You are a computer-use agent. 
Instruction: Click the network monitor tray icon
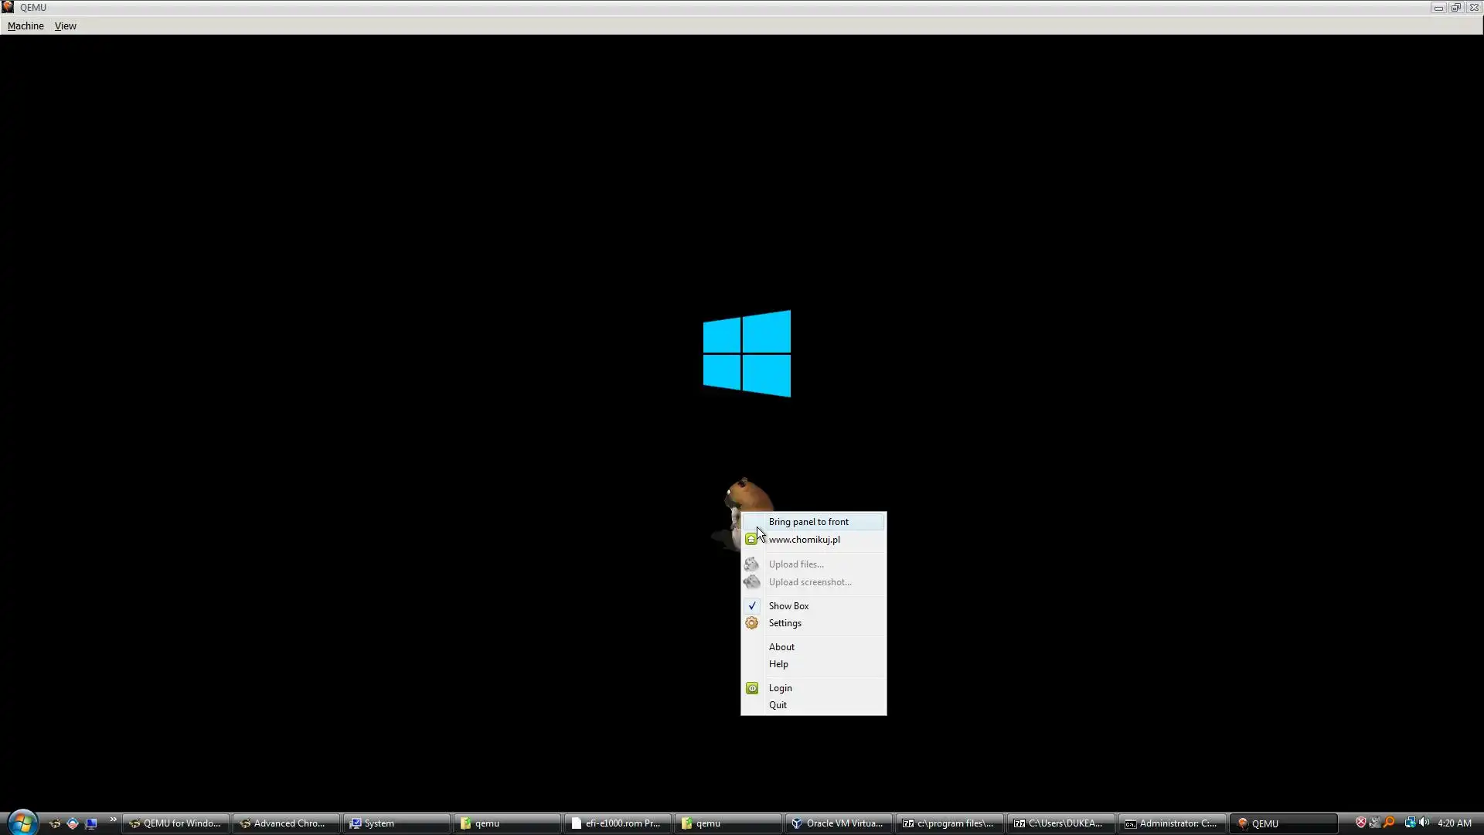pos(1410,823)
